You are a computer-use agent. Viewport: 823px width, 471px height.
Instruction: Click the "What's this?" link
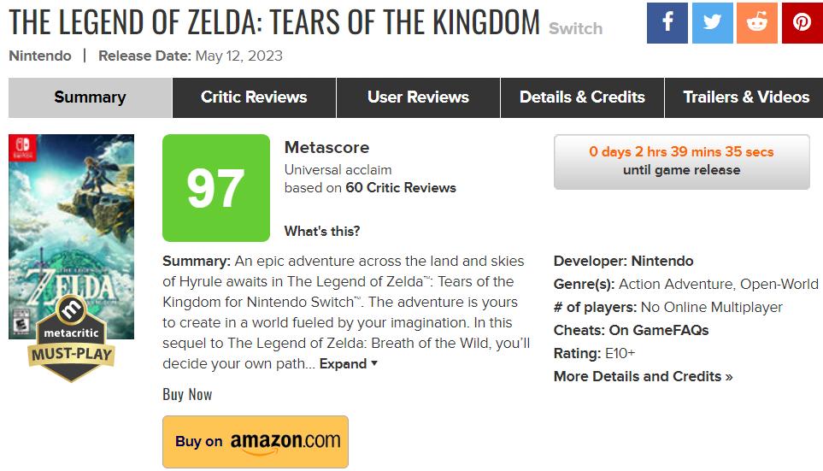[322, 231]
